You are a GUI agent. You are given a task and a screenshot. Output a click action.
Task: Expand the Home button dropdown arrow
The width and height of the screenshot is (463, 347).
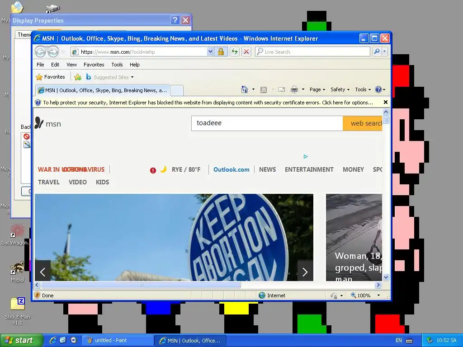tap(253, 89)
